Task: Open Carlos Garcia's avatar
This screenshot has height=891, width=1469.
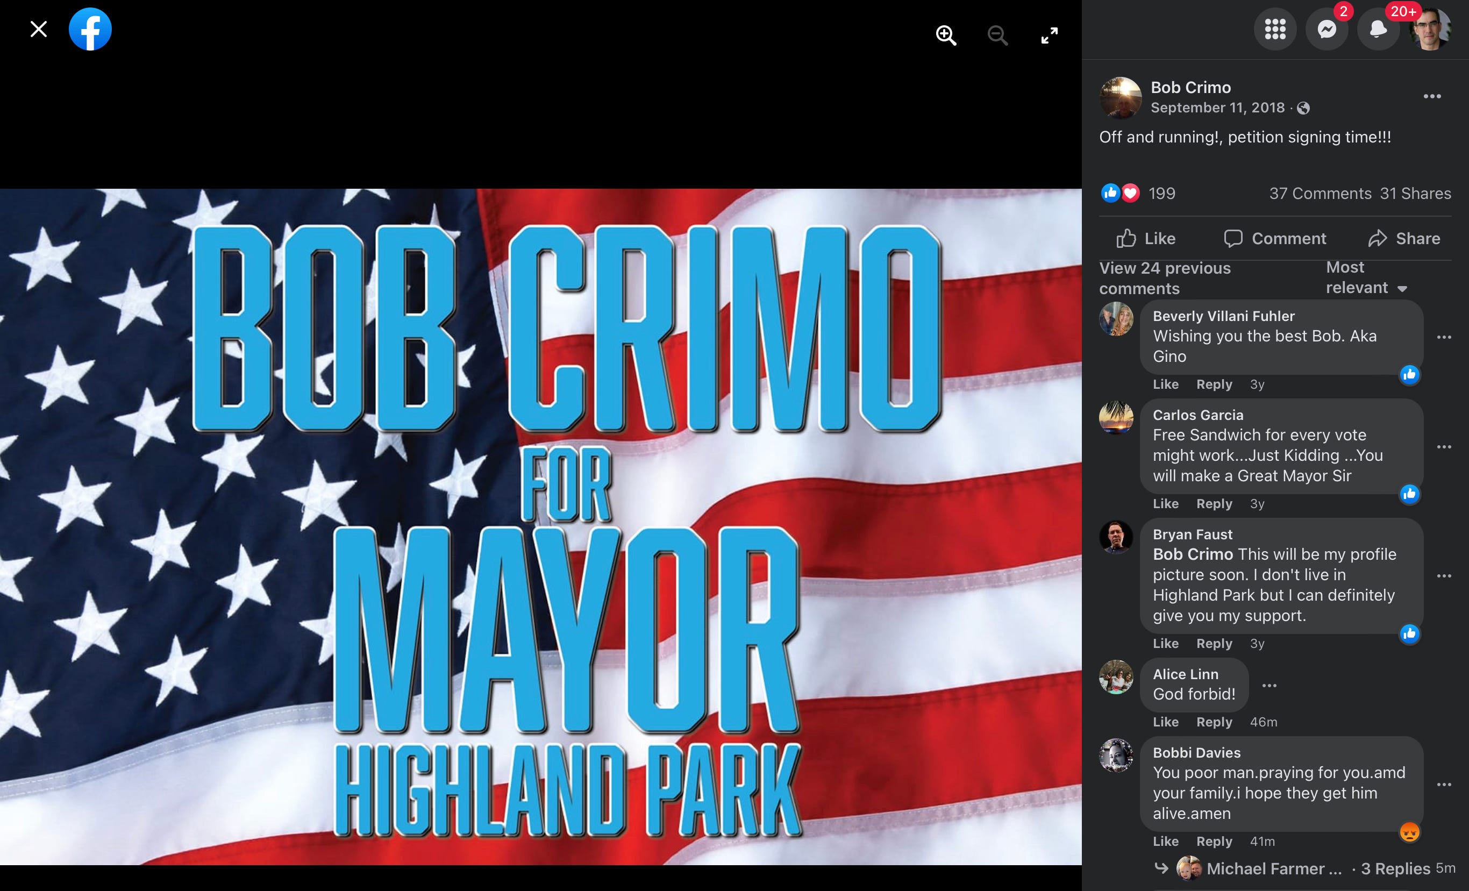Action: pos(1116,418)
